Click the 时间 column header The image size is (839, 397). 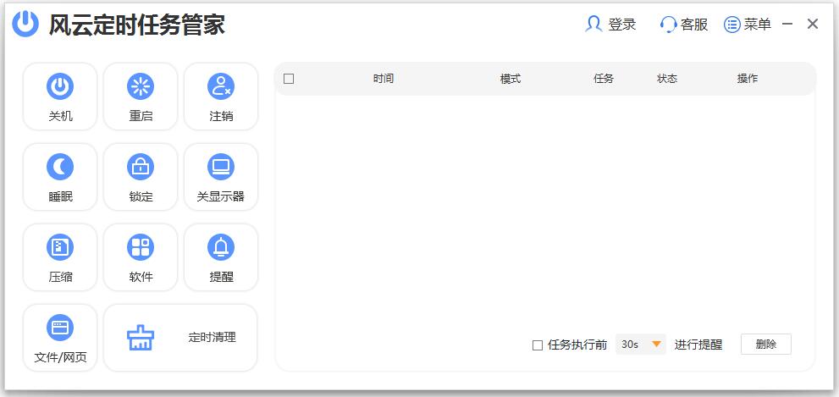tap(384, 79)
